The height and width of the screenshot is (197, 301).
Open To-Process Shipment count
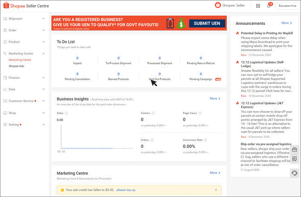click(118, 58)
